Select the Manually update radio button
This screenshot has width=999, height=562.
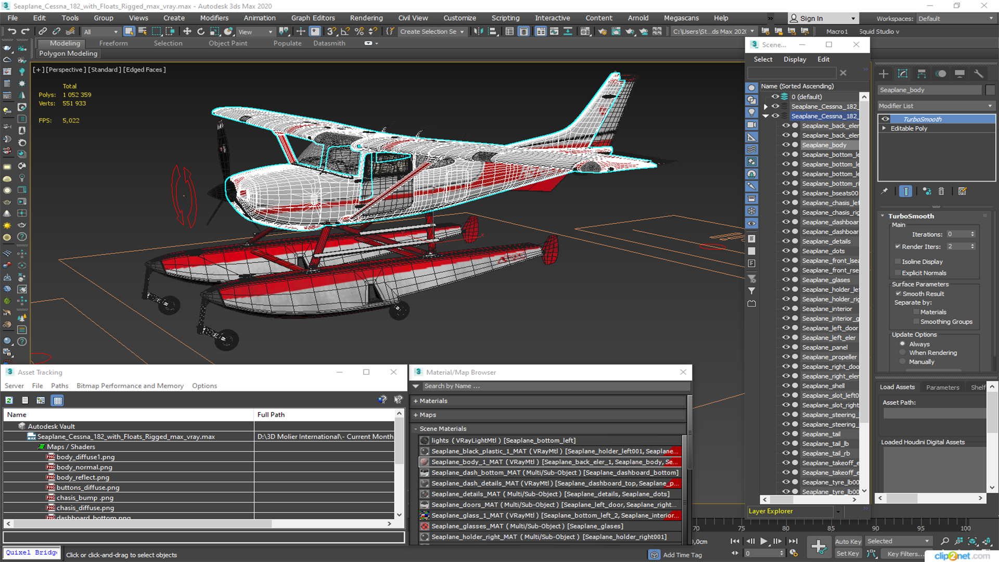tap(903, 362)
